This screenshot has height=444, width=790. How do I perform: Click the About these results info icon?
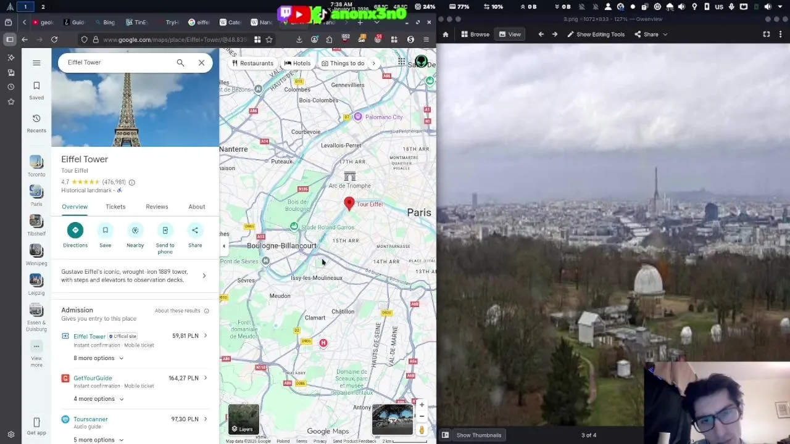(206, 311)
